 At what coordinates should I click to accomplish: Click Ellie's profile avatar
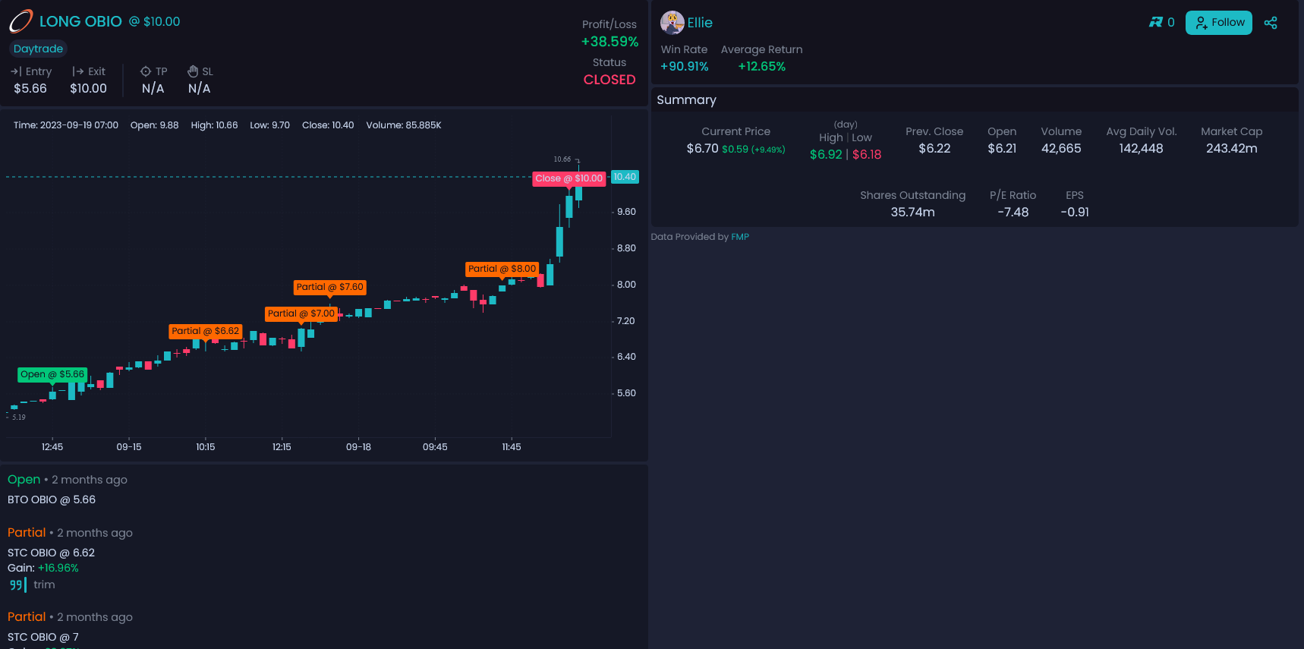(672, 23)
